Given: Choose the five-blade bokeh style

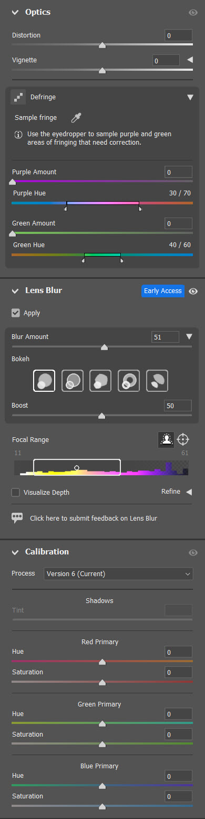Looking at the screenshot, I should tap(100, 380).
